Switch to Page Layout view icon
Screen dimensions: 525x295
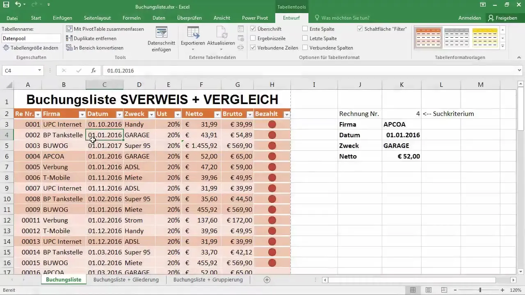(429, 290)
